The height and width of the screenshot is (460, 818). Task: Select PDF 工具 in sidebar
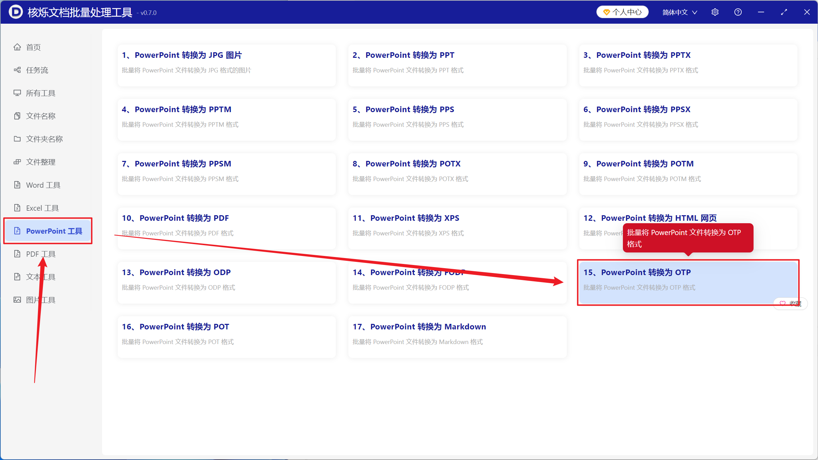(47, 254)
